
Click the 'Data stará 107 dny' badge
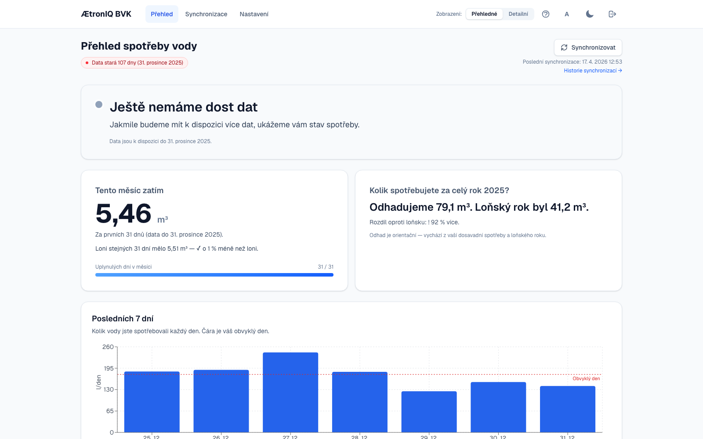click(134, 63)
